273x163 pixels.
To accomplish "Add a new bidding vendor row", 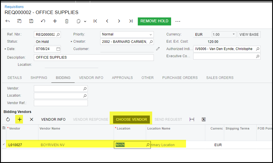I will pos(20,120).
